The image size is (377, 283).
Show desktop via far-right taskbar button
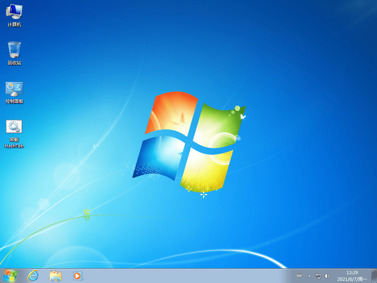click(x=375, y=276)
